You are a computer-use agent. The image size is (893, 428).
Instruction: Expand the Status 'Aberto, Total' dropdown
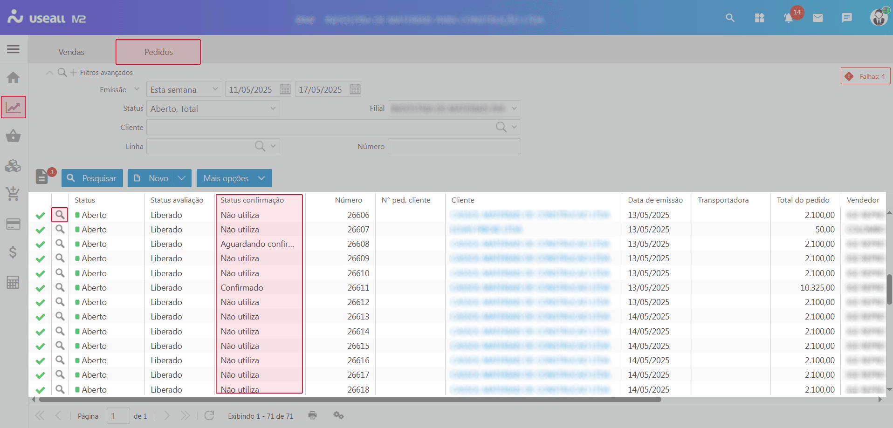click(273, 109)
